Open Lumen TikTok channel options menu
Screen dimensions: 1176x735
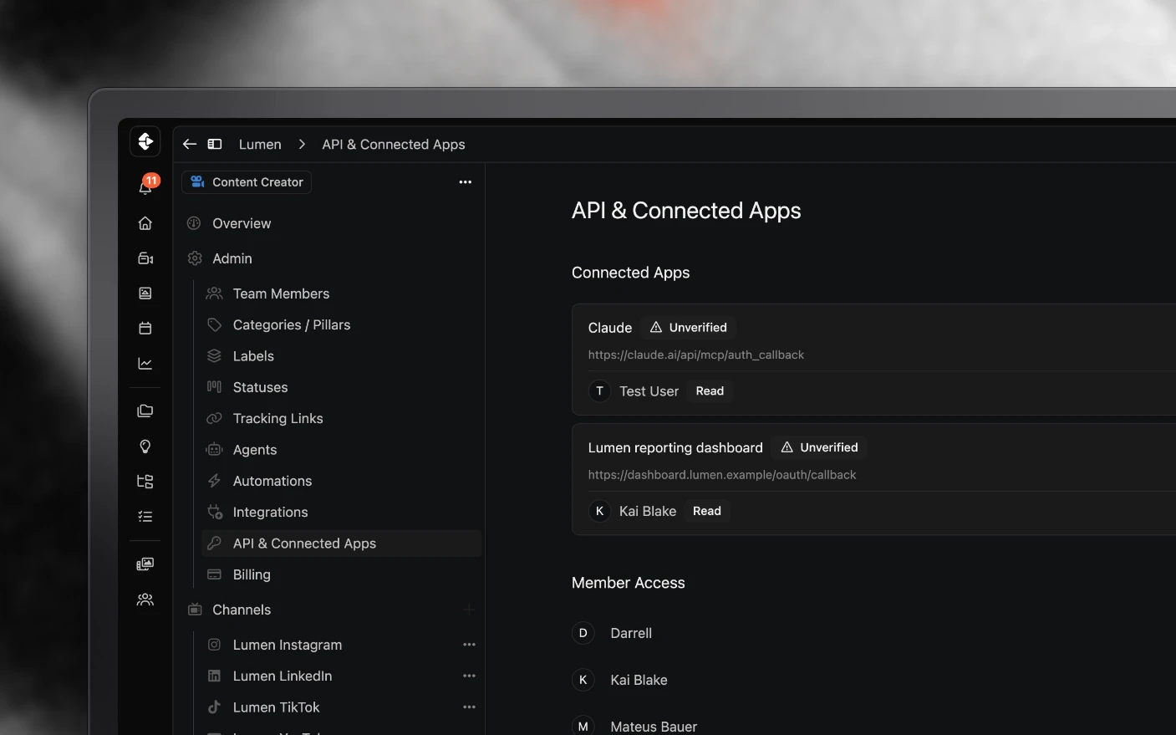click(x=469, y=707)
